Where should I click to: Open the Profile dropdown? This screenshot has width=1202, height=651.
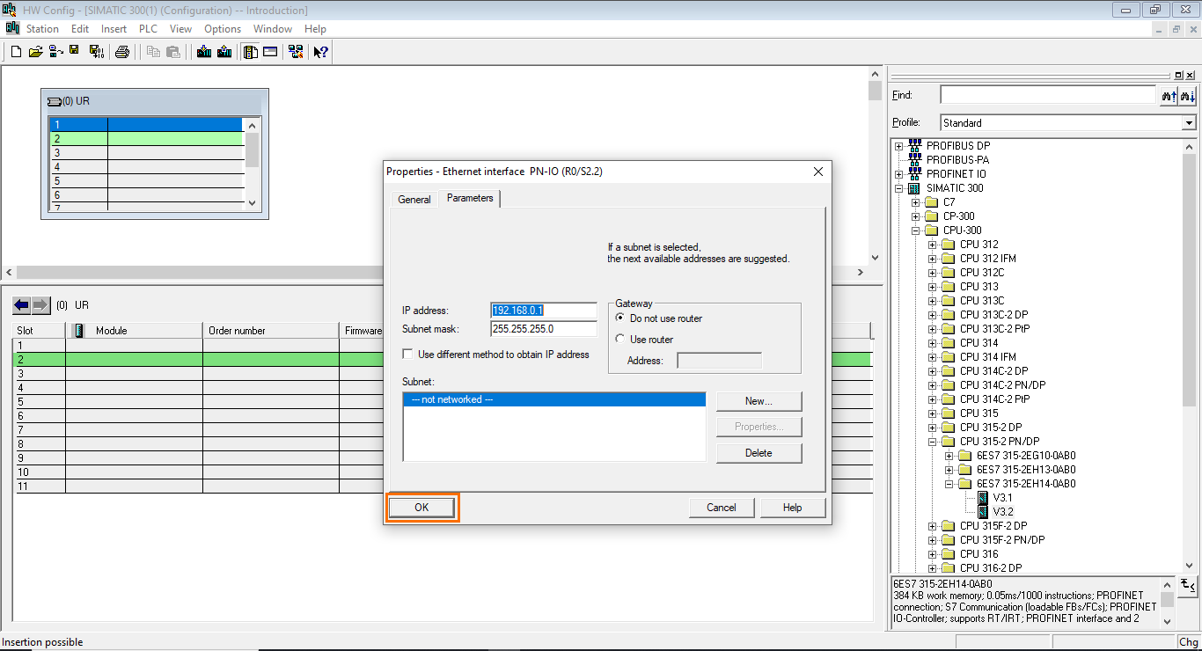coord(1189,123)
